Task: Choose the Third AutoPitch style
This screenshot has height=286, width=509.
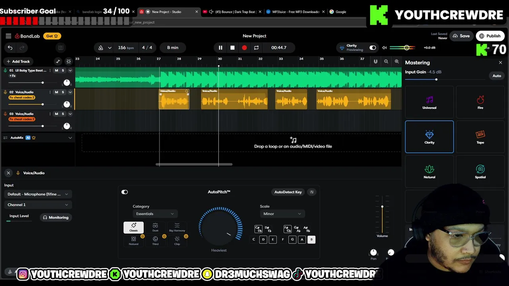Action: coord(155,241)
